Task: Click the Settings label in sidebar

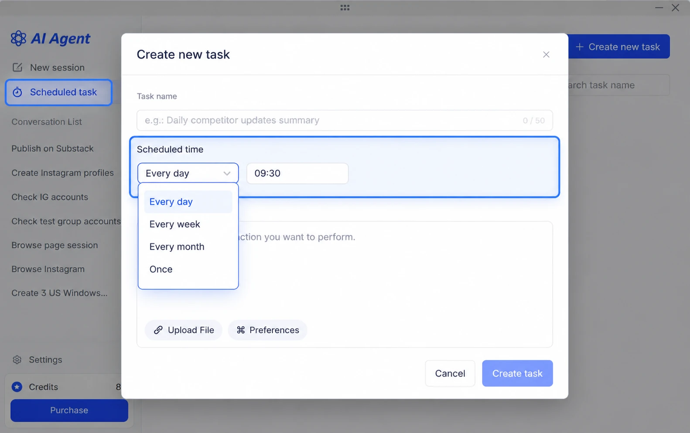Action: (x=45, y=360)
